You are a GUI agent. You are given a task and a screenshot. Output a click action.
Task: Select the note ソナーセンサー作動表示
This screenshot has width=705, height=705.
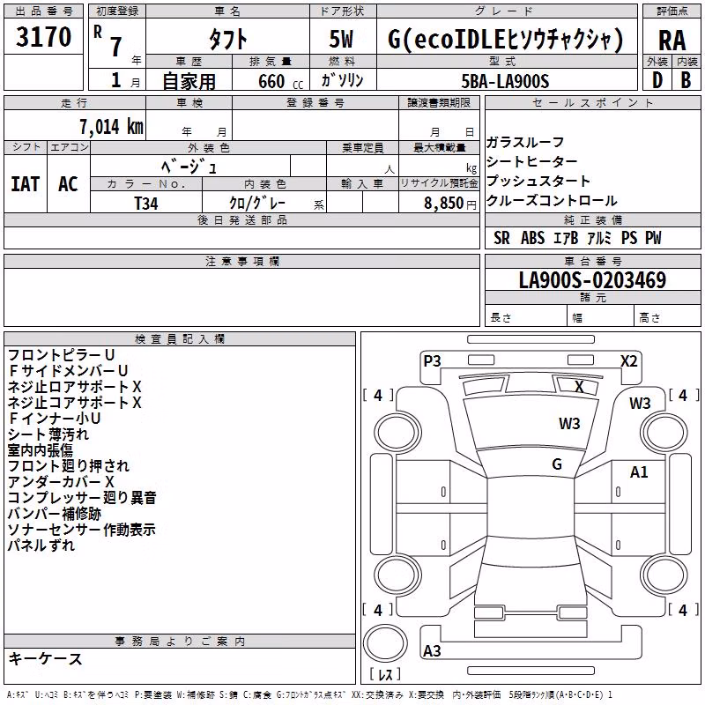click(82, 530)
